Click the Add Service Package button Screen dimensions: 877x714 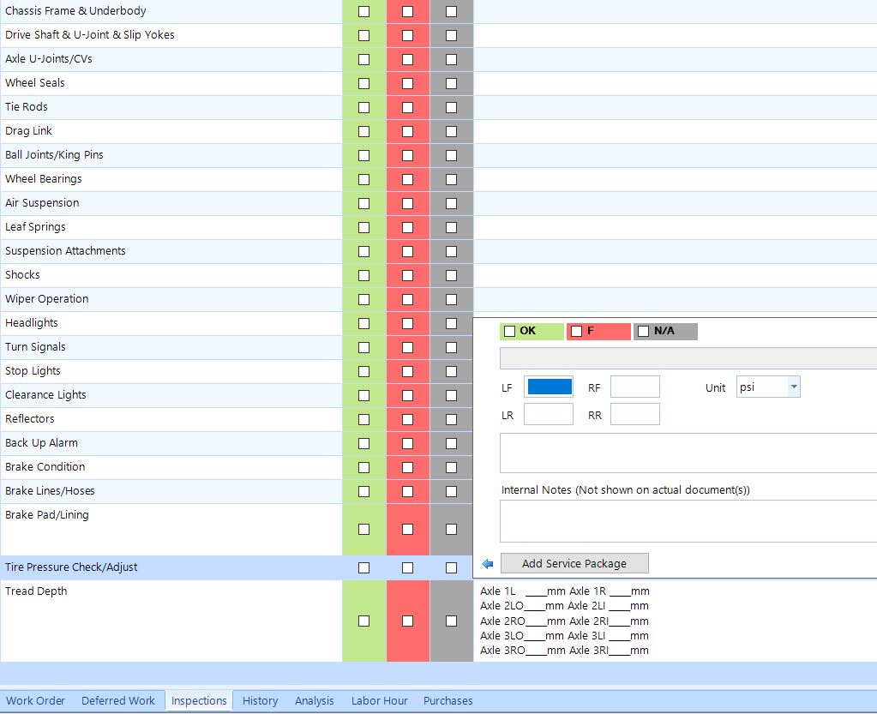click(x=574, y=564)
